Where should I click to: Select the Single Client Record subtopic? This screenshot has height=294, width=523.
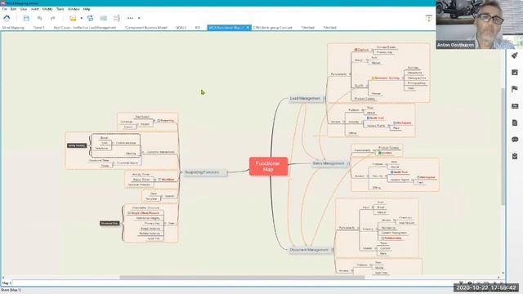click(x=144, y=212)
